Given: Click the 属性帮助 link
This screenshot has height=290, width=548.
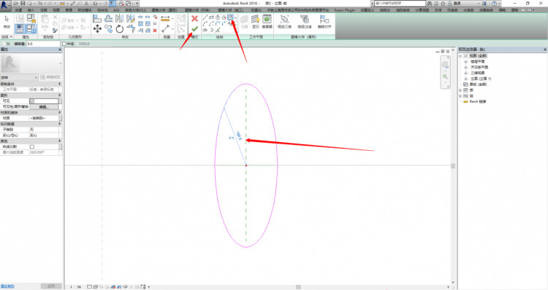Looking at the screenshot, I should (x=7, y=286).
